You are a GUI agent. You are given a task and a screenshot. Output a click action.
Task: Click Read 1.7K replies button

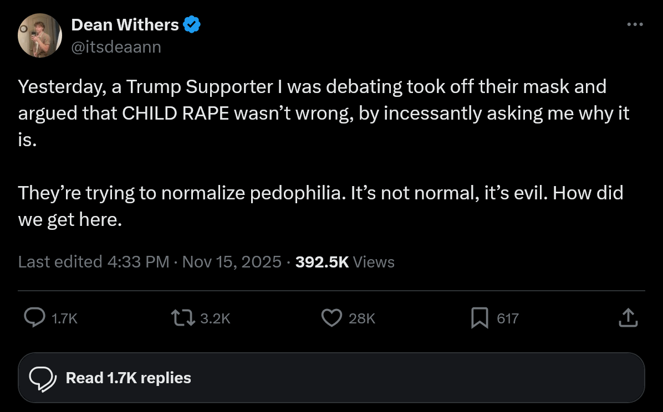pos(128,378)
